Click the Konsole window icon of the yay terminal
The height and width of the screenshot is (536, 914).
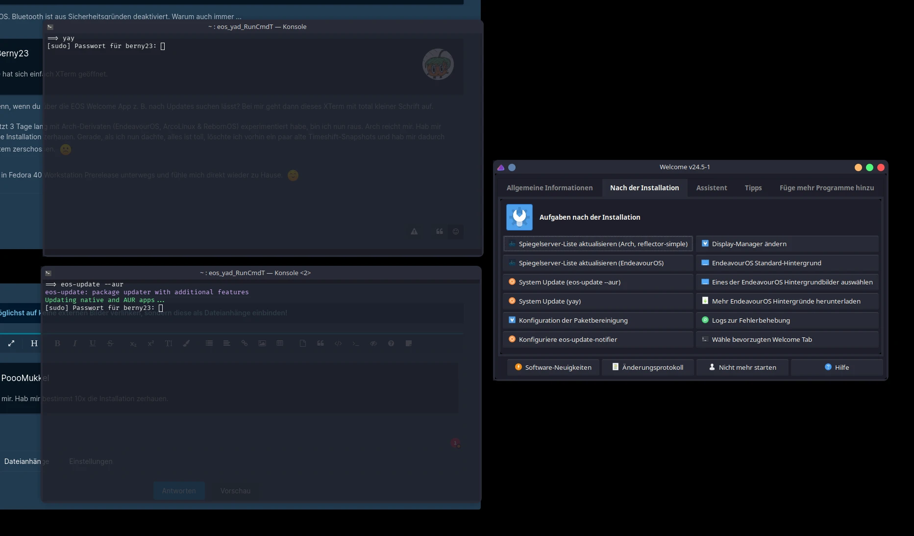coord(50,27)
